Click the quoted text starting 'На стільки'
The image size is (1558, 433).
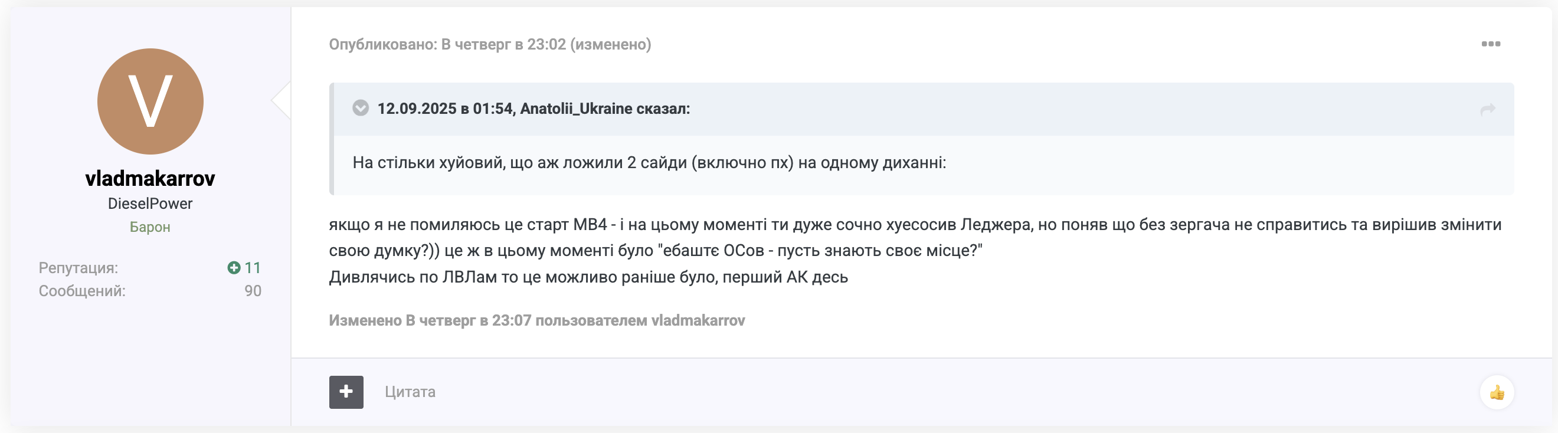[x=649, y=163]
